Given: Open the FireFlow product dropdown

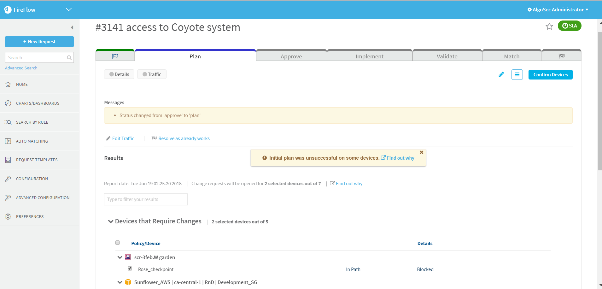Looking at the screenshot, I should pos(68,9).
